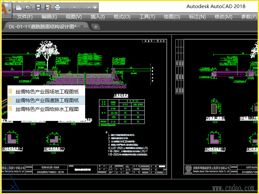The height and width of the screenshot is (194, 259).
Task: Click the Undo arrow icon
Action: click(x=67, y=7)
